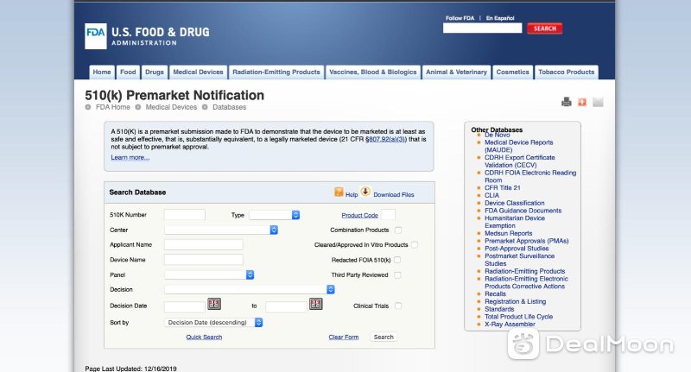
Task: Check the Third Party Reviewed box
Action: 397,274
